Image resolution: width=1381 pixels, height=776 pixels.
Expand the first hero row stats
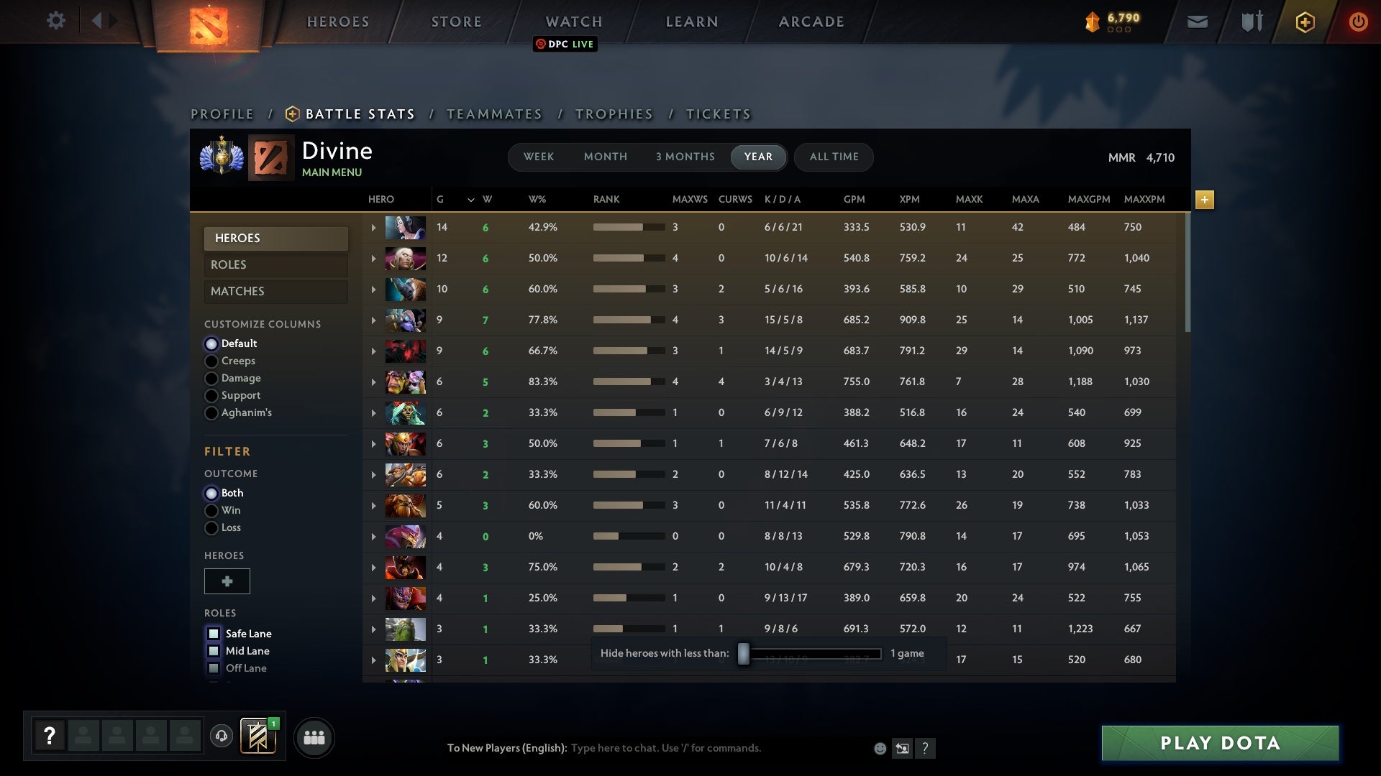tap(373, 226)
